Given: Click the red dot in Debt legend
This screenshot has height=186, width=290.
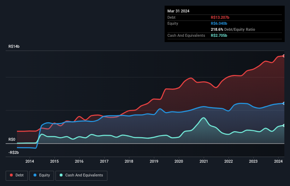Looking at the screenshot, I should click(x=11, y=175).
